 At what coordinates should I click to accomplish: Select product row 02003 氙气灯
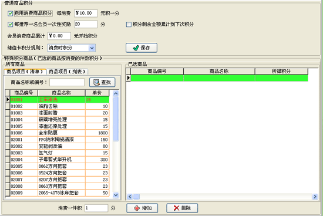tap(59, 153)
